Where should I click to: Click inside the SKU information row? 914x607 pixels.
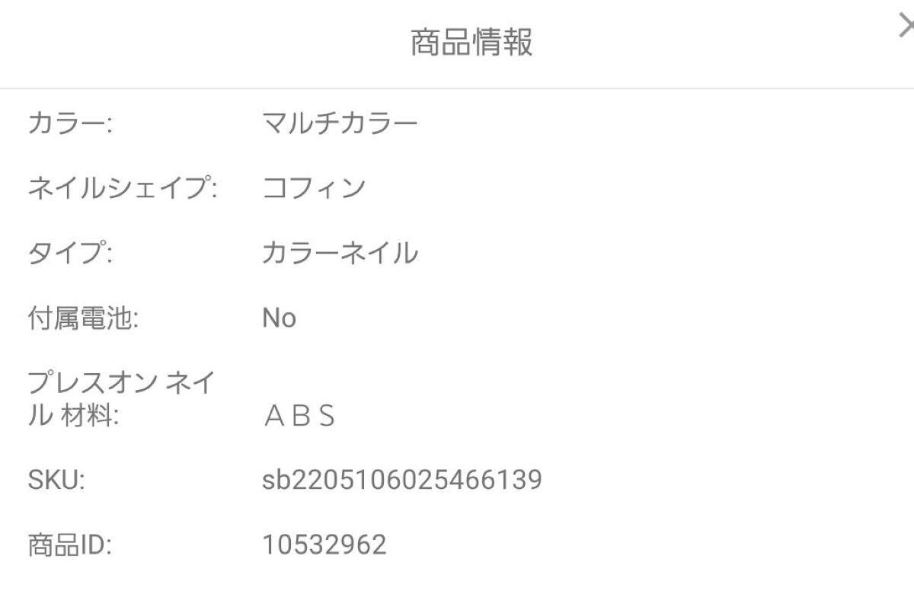pos(457,479)
